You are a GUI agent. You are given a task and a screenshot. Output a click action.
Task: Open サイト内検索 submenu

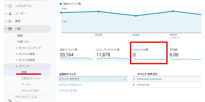[x=27, y=60]
